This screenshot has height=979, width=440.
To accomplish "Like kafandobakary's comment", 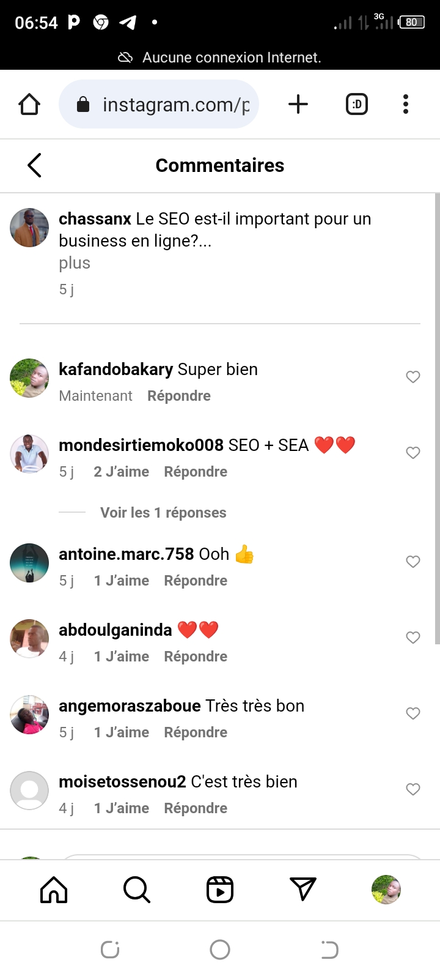I will [x=413, y=377].
